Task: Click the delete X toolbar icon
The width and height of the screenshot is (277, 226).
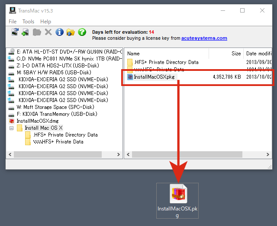Action: click(x=48, y=32)
